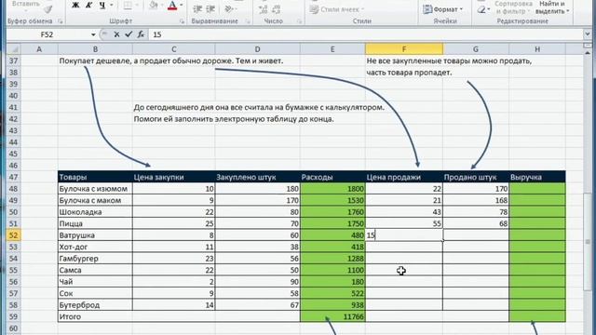This screenshot has width=596, height=335.
Task: Select the total cell 11766
Action: (x=332, y=316)
